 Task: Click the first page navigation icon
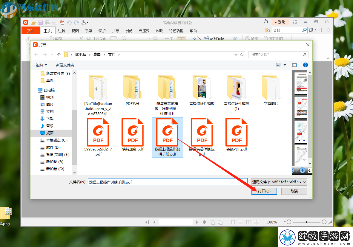point(147,222)
